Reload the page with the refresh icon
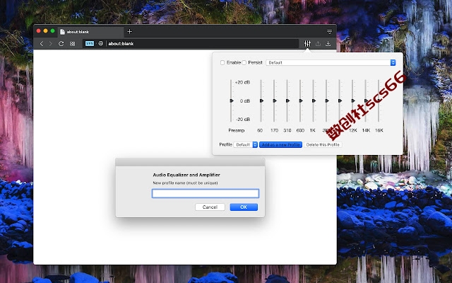 point(61,44)
